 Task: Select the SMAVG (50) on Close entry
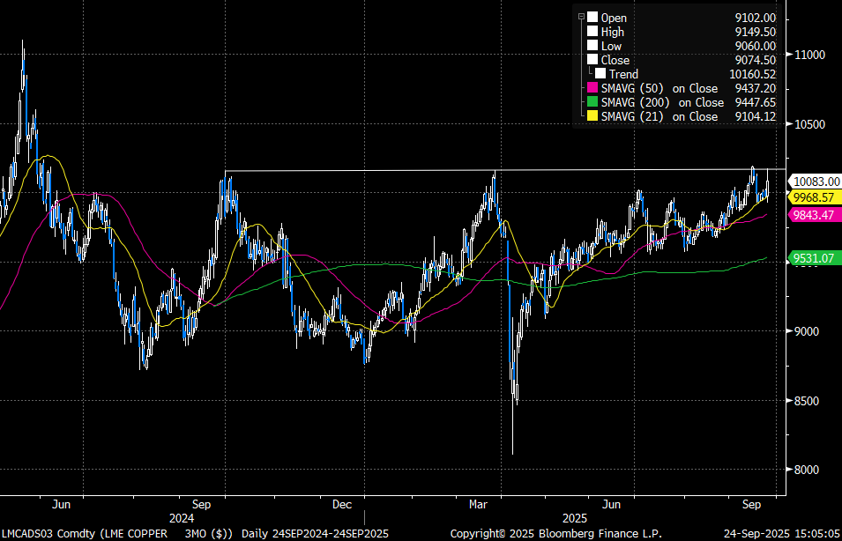659,88
